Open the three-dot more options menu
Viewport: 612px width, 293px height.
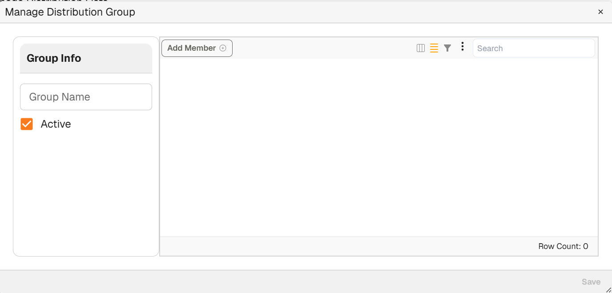[463, 47]
